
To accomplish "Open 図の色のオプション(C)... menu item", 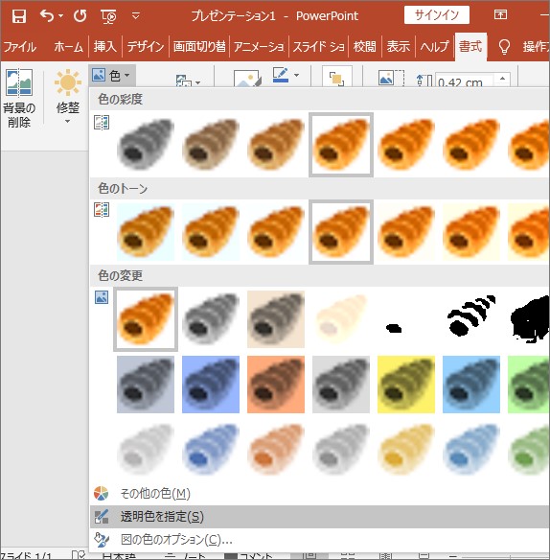I will (x=319, y=539).
